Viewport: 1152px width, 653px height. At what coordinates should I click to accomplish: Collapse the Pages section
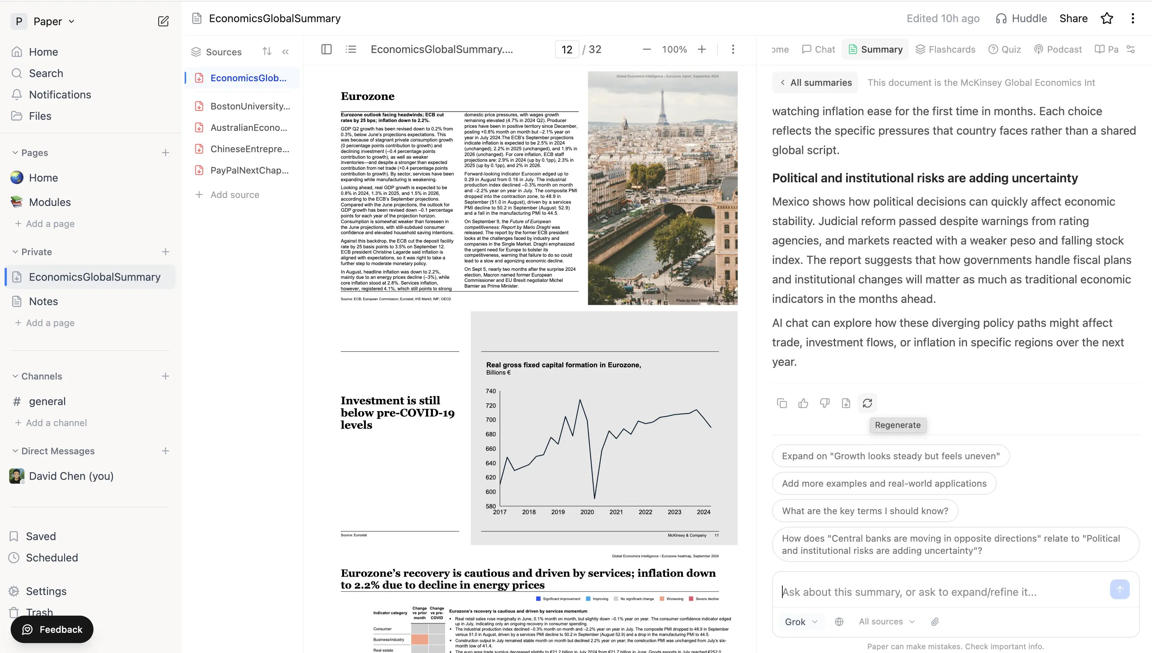click(15, 153)
